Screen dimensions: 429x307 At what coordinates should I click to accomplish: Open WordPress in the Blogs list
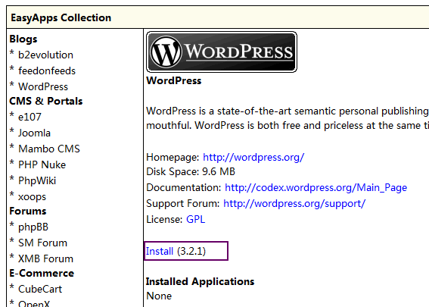coord(43,86)
